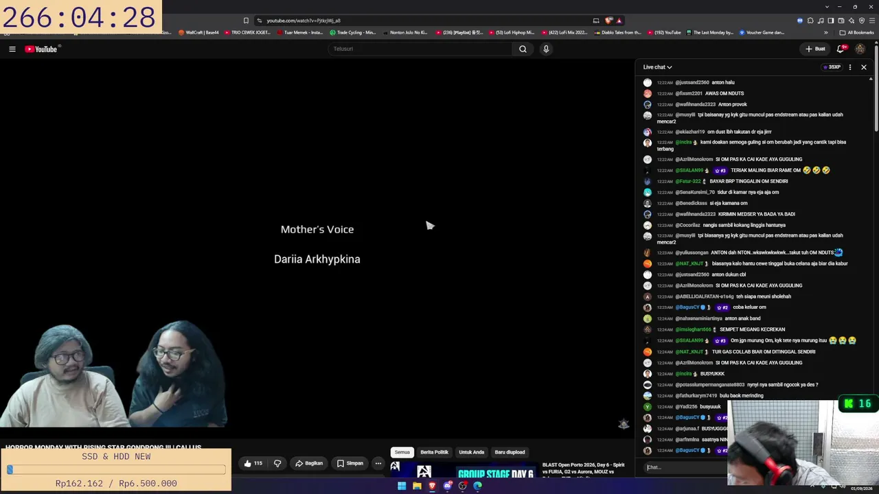
Task: Share the video using Bagikan
Action: pyautogui.click(x=309, y=463)
